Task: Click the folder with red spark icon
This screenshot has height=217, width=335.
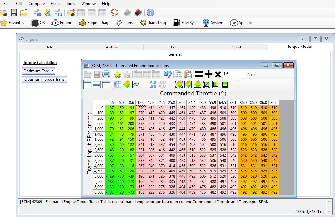Action: tap(71, 13)
